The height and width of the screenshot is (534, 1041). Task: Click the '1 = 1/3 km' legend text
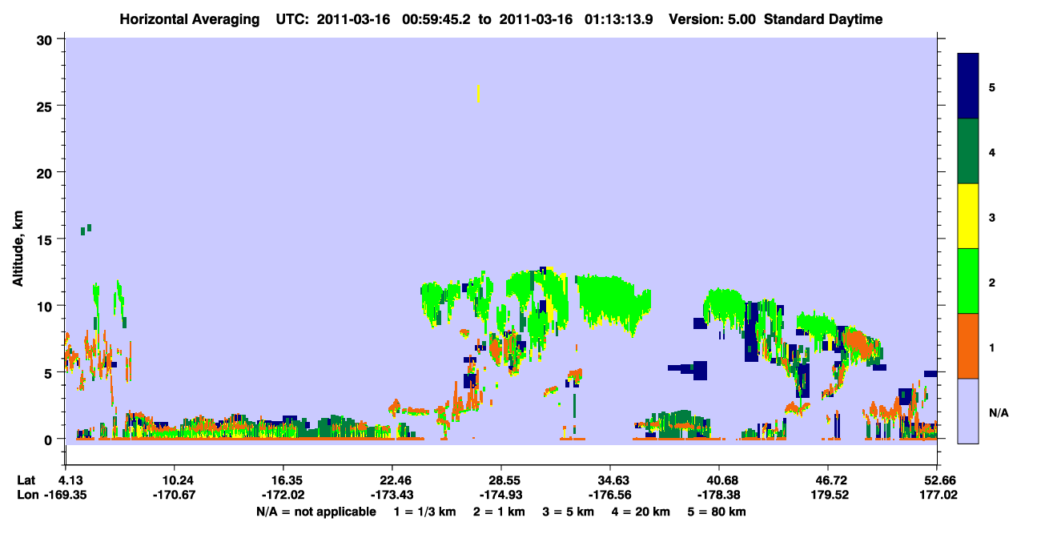pos(424,511)
